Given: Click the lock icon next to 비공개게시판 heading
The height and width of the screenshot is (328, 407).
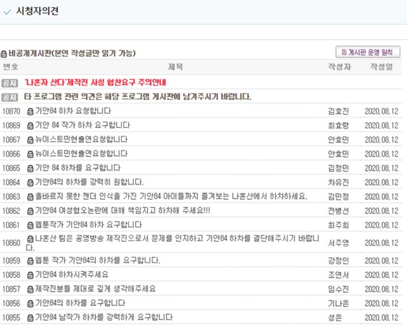Looking at the screenshot, I should coord(4,54).
